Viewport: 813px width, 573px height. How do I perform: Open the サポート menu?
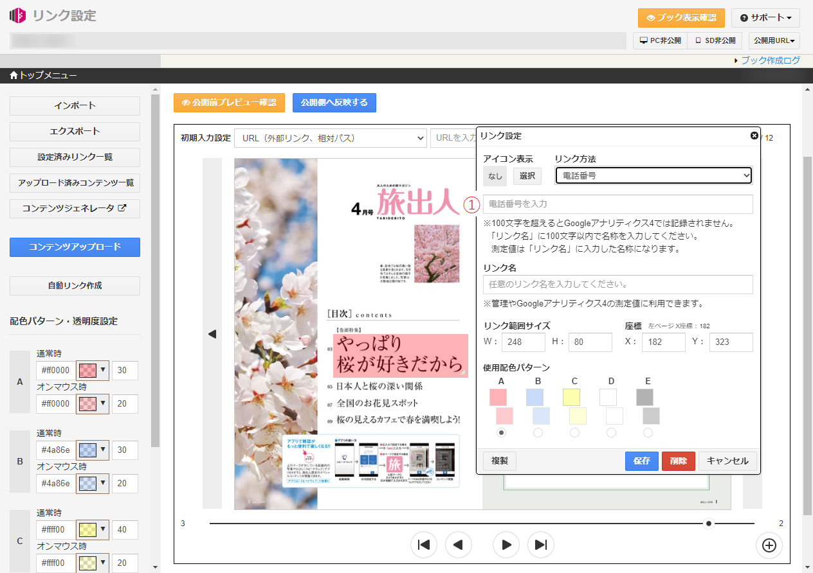click(x=765, y=18)
